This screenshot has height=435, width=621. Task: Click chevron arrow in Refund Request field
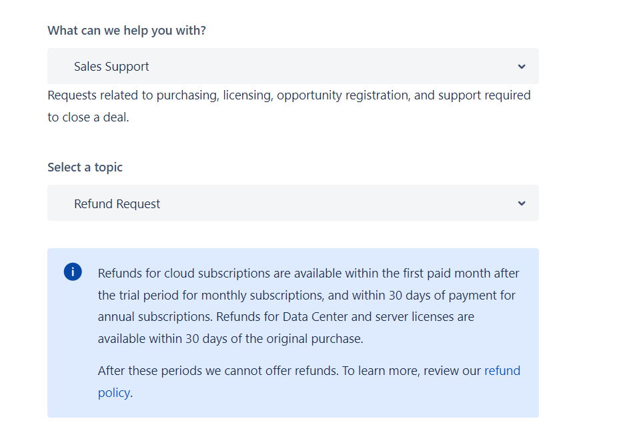point(522,203)
